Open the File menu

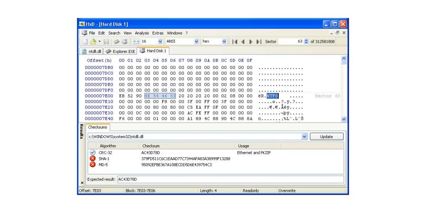(92, 33)
